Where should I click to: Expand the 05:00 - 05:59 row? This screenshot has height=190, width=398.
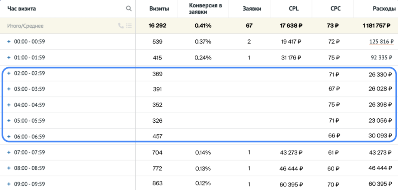(9, 121)
